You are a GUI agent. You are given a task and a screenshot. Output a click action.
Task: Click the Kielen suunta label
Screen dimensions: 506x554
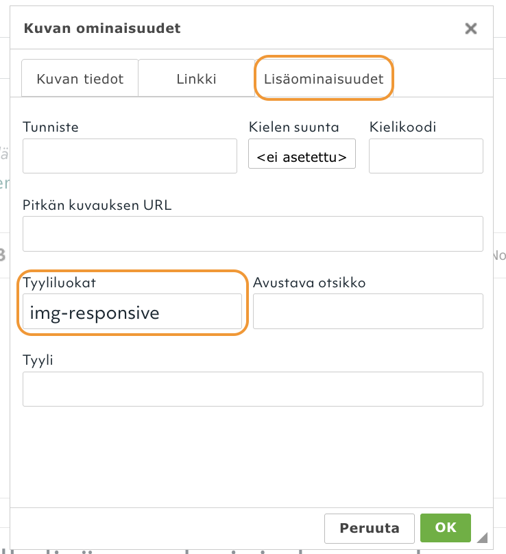point(293,127)
